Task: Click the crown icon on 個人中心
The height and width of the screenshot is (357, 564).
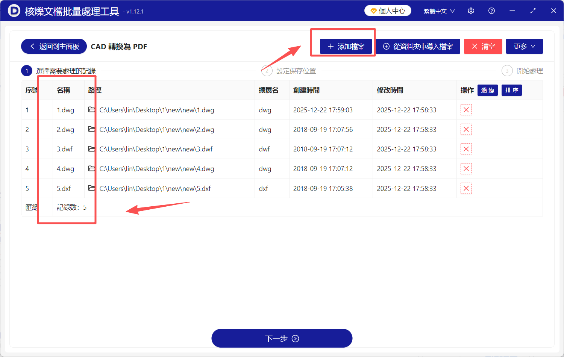Action: coord(373,11)
